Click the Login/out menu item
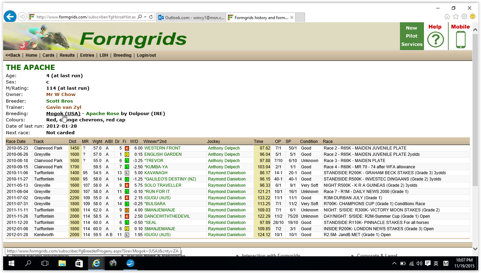The width and height of the screenshot is (481, 273). click(x=146, y=55)
